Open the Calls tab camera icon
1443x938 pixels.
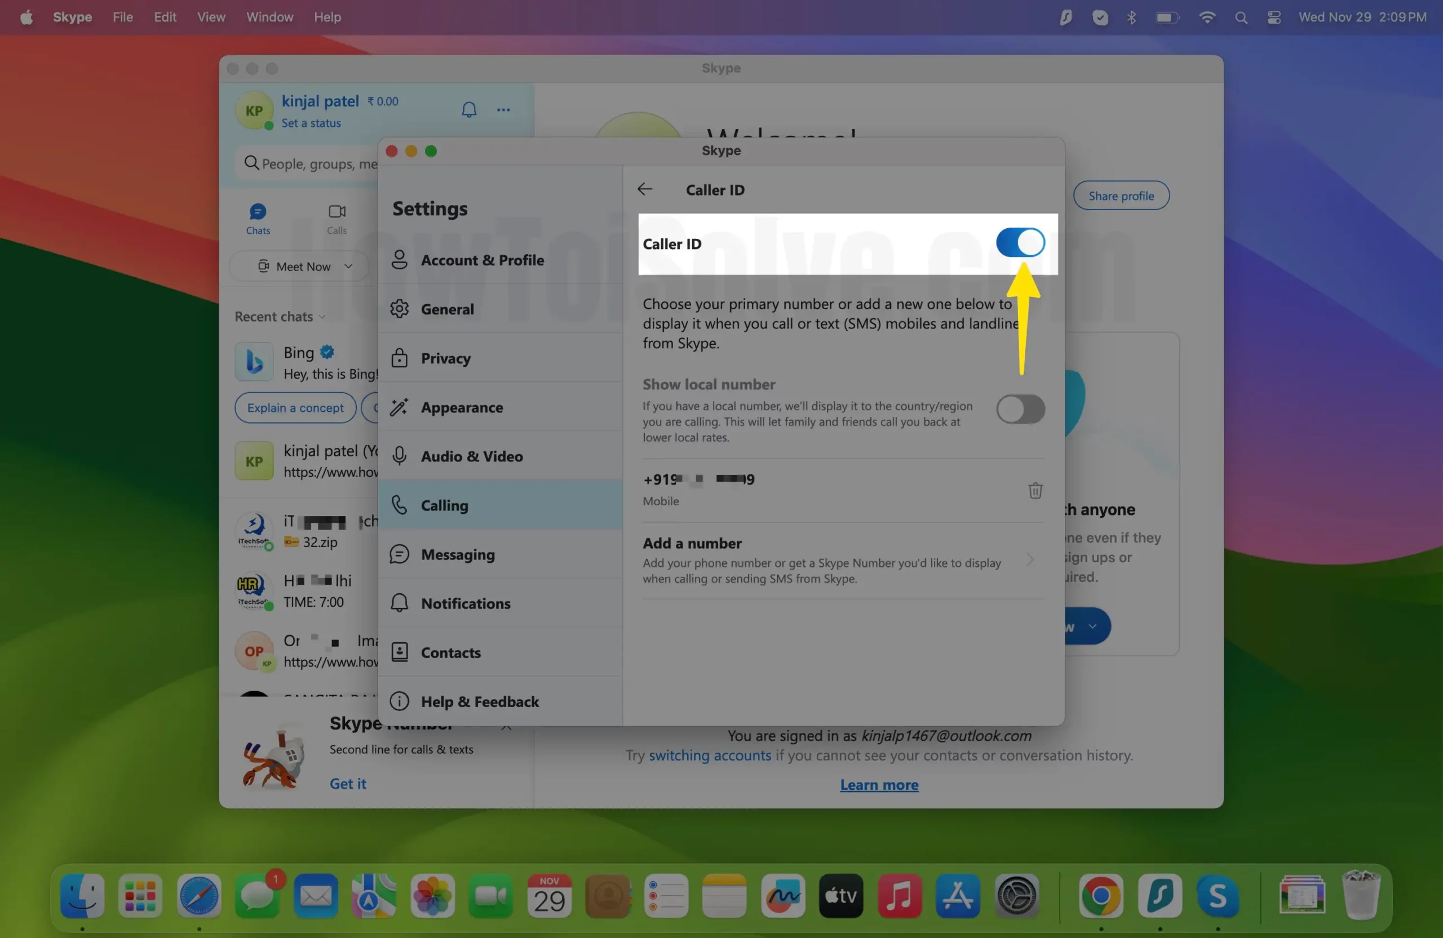[337, 212]
